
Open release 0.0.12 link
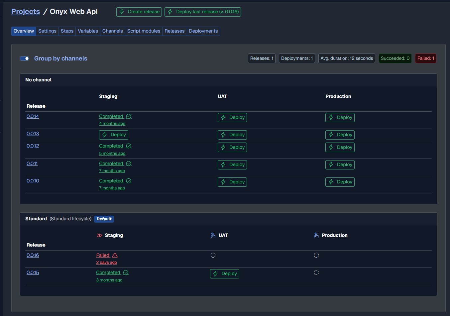click(x=33, y=146)
